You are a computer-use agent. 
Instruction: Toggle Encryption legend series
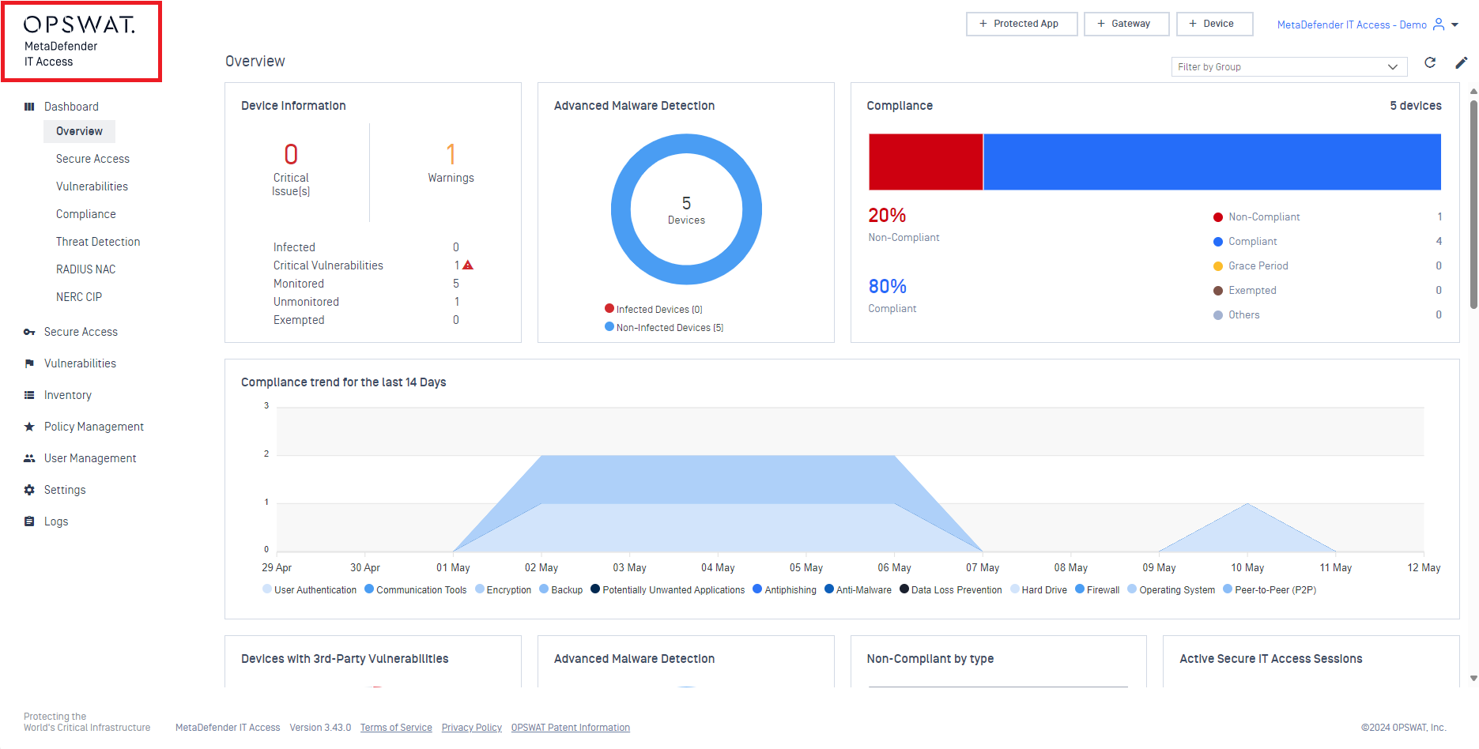point(503,589)
